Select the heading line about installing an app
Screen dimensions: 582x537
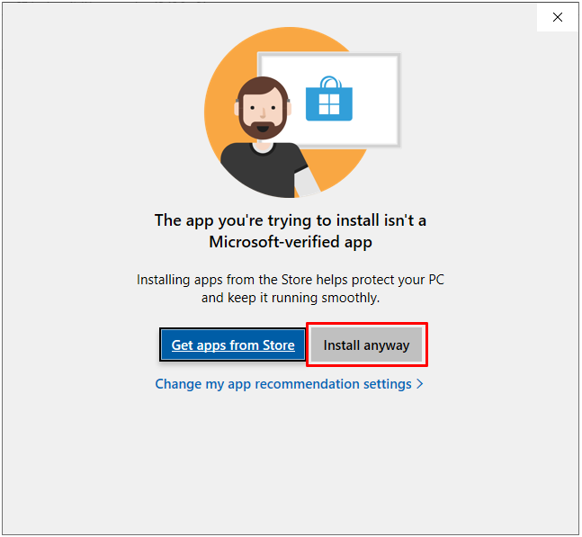coord(291,220)
